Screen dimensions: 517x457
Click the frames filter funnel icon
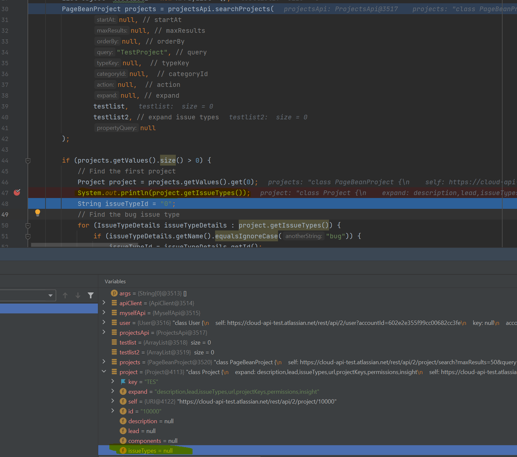point(91,295)
